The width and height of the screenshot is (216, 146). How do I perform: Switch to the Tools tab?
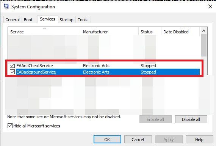tap(83, 20)
